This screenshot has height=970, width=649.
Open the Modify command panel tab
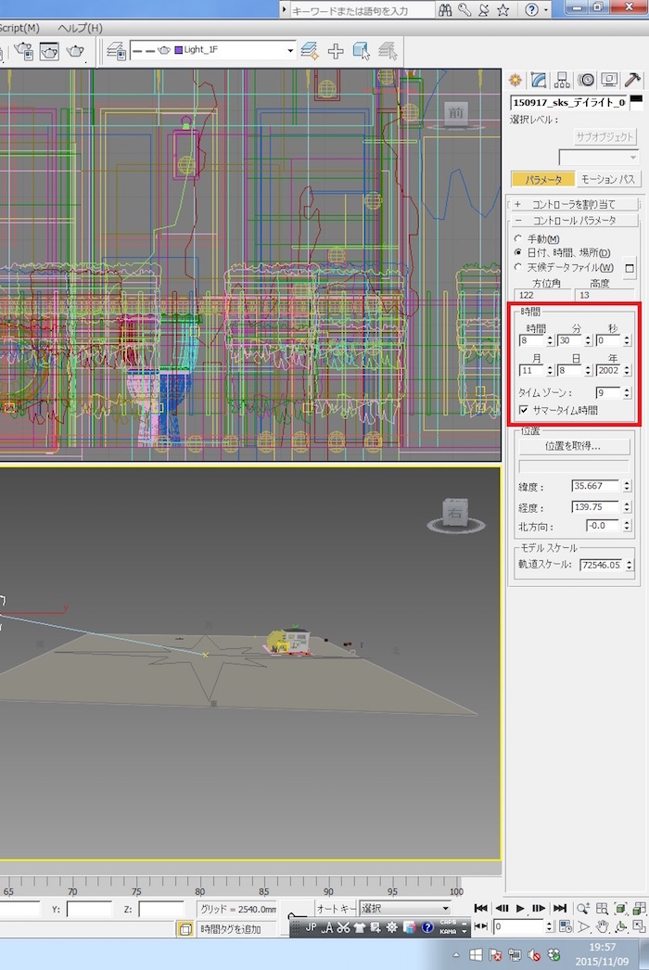tap(539, 80)
